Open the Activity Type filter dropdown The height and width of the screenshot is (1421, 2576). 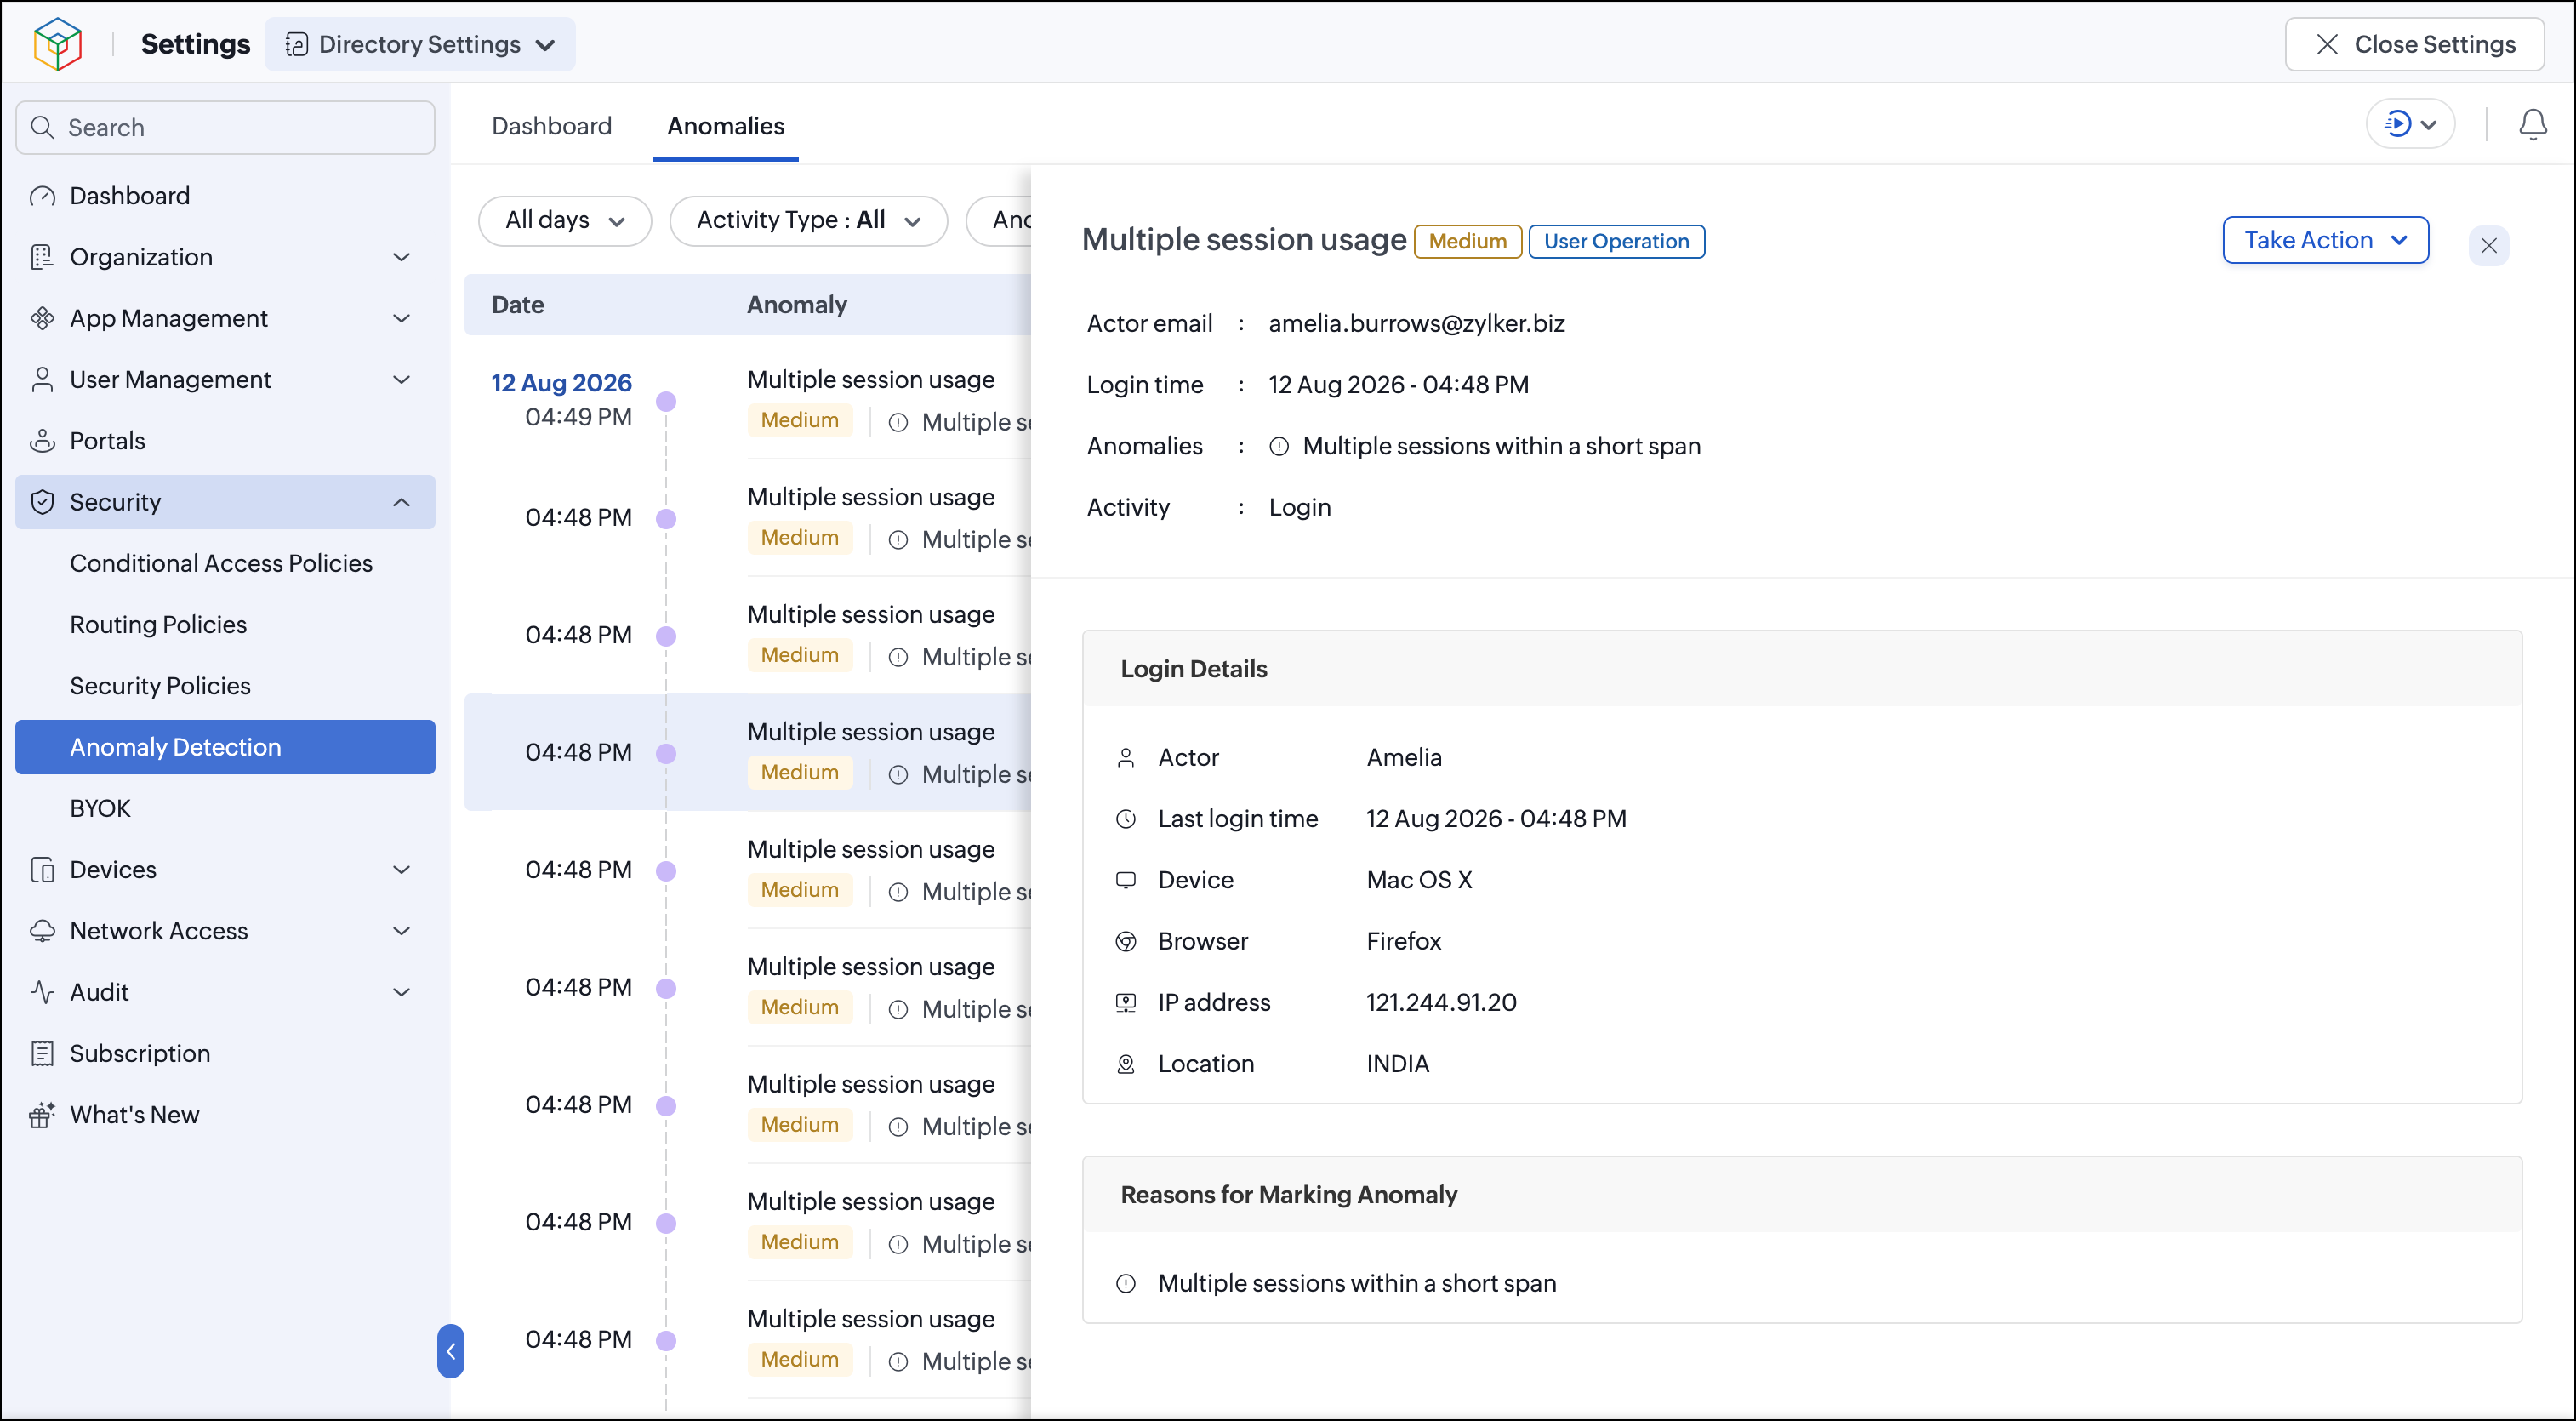tap(808, 220)
